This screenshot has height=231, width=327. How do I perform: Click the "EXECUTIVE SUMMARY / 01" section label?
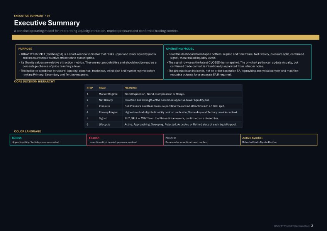(32, 16)
